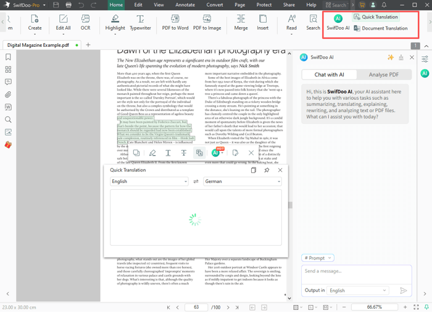Viewport: 432px width, 313px height.
Task: Switch to Analyse PDF tab
Action: tap(384, 75)
